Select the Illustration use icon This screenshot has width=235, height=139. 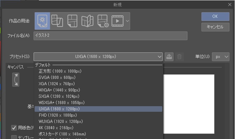click(42, 21)
